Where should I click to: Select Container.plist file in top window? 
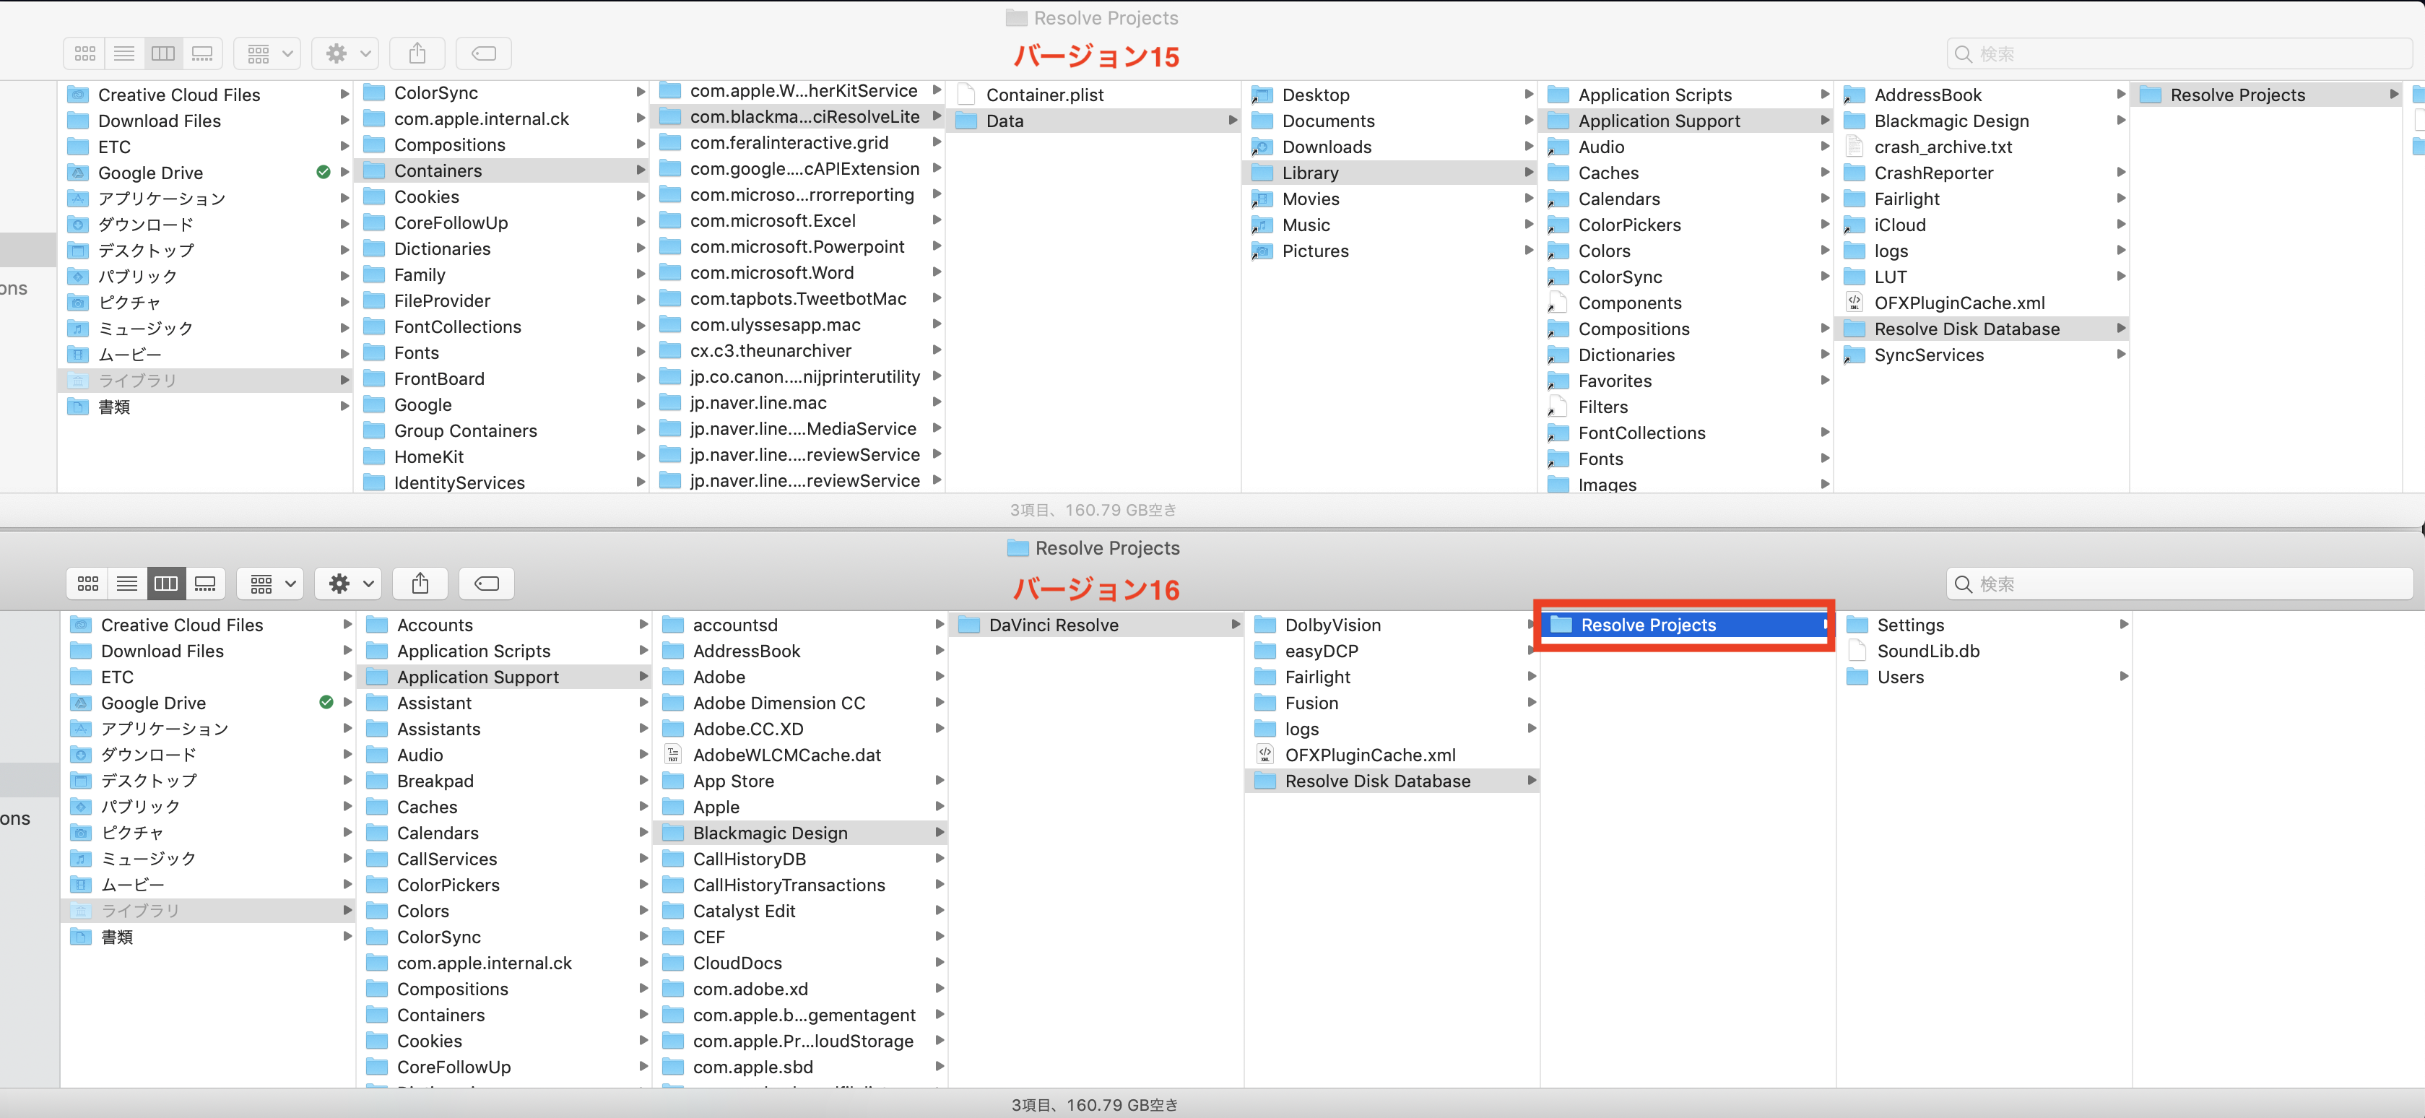coord(1044,95)
